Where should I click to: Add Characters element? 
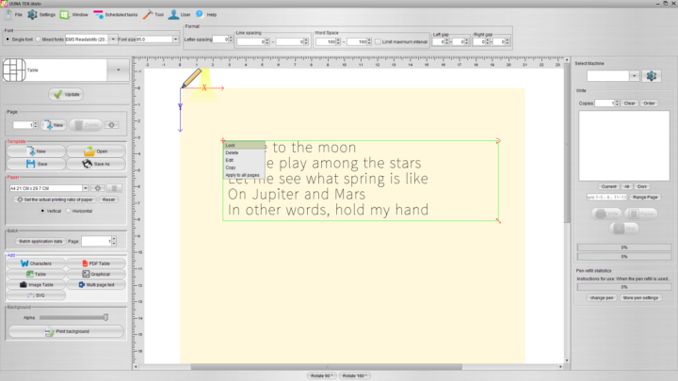[x=36, y=263]
